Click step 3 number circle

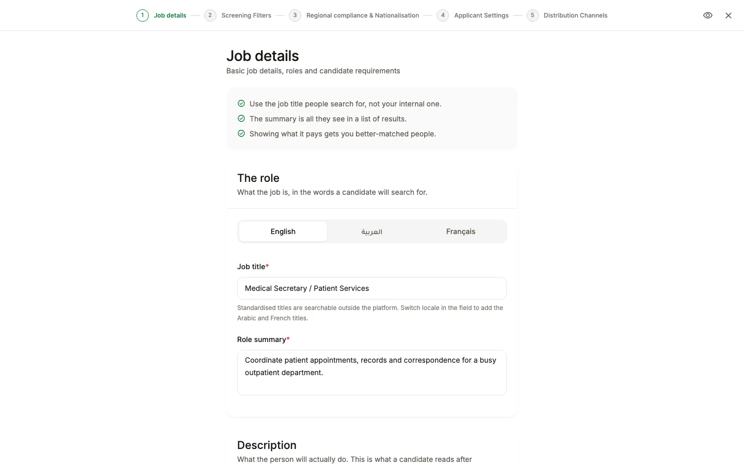tap(295, 16)
